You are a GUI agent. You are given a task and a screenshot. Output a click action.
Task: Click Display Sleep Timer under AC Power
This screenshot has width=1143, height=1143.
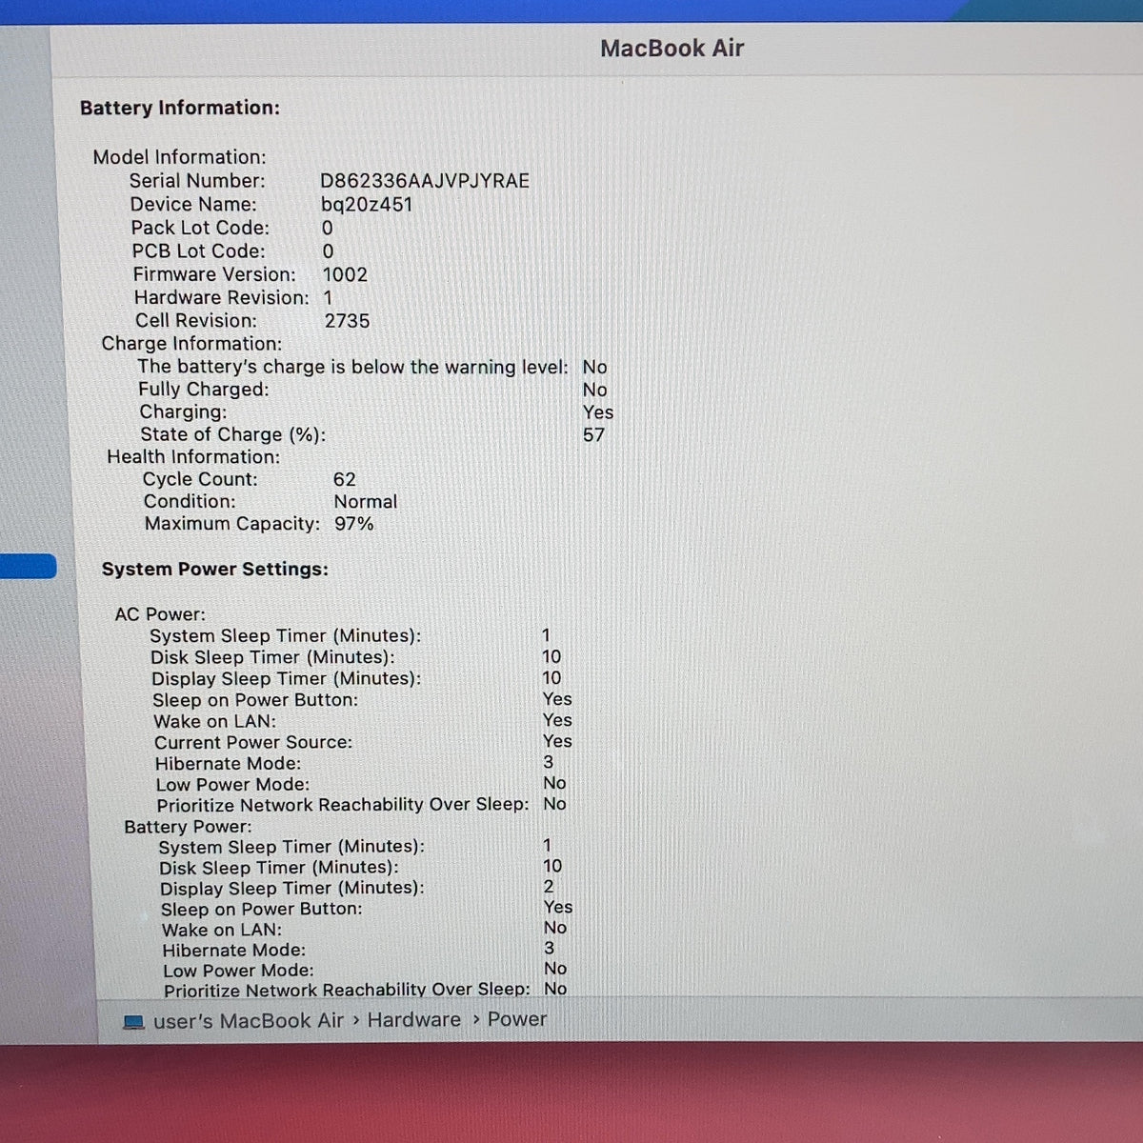tap(287, 678)
